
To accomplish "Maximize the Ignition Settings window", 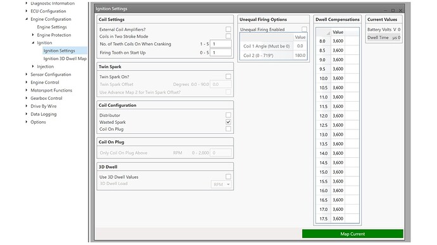I will pyautogui.click(x=393, y=10).
